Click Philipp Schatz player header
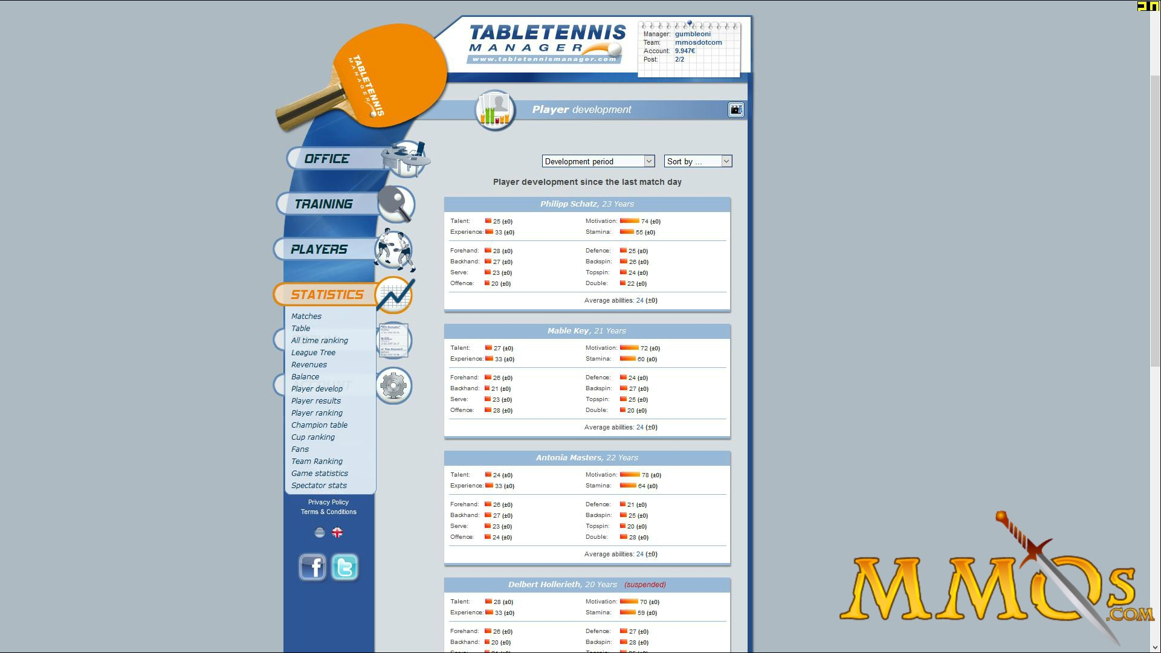The image size is (1161, 653). tap(587, 204)
